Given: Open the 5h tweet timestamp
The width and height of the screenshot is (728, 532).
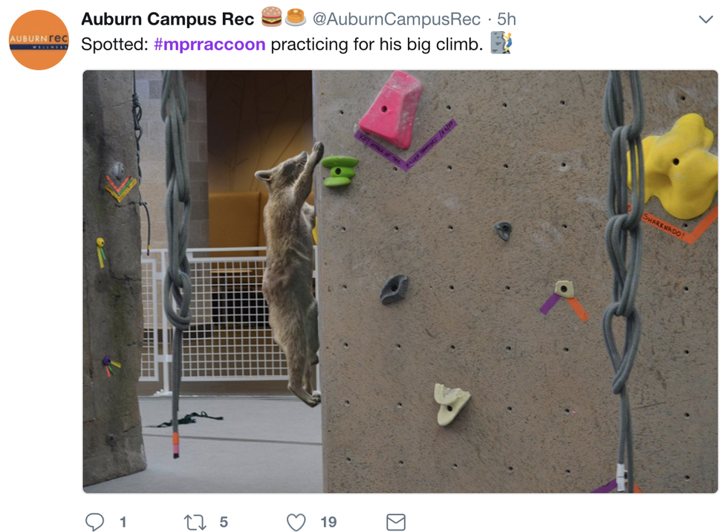Looking at the screenshot, I should (507, 19).
